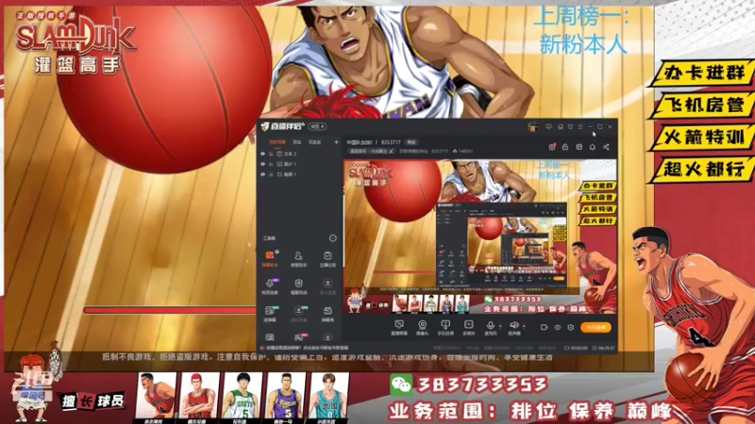Open the T-shirt skin icon in title bar

[x=570, y=127]
